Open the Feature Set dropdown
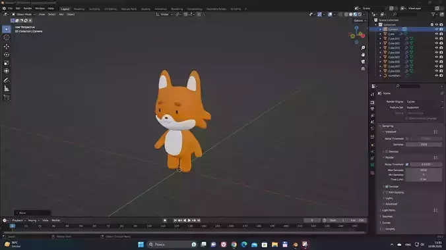This screenshot has width=446, height=250. tap(424, 107)
